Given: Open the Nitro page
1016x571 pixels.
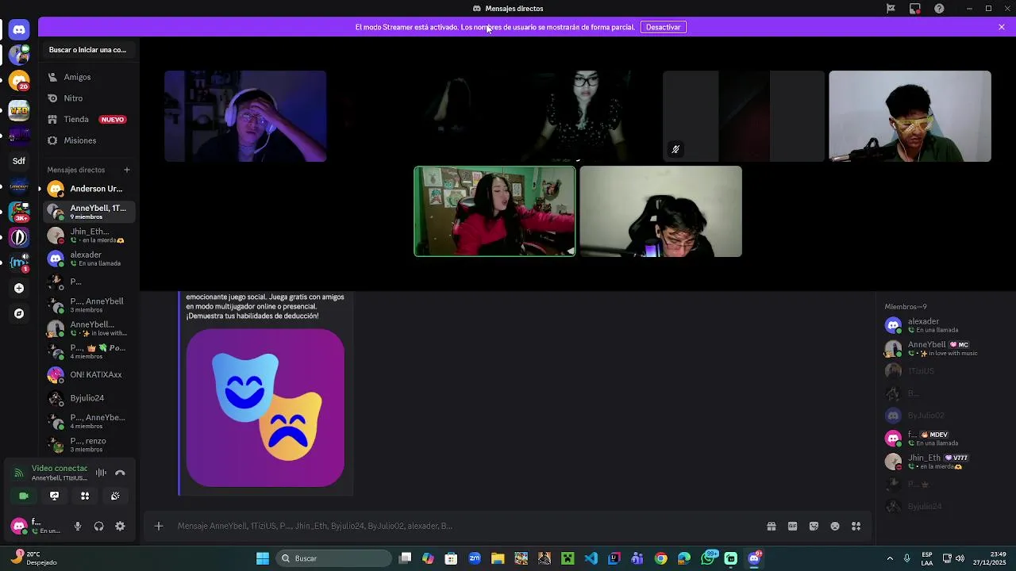Looking at the screenshot, I should [x=89, y=98].
